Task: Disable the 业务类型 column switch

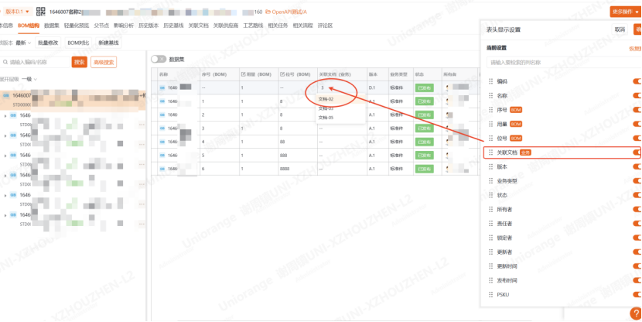Action: [x=637, y=180]
